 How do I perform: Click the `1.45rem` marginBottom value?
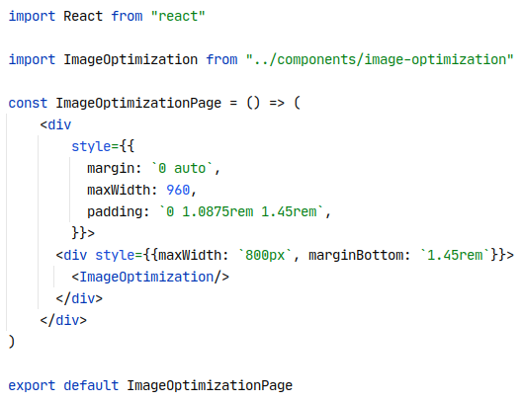click(455, 256)
